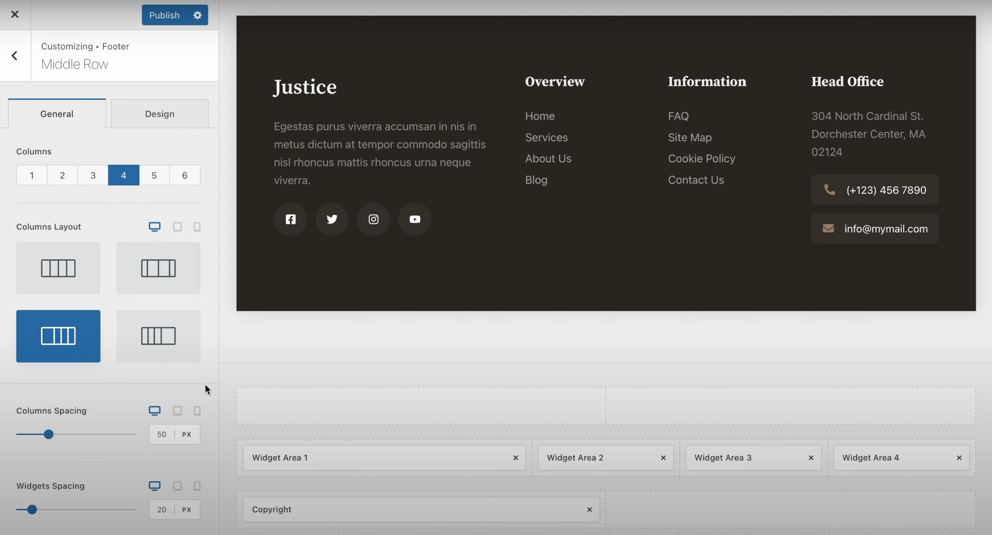
Task: Switch to the Design tab
Action: point(159,113)
